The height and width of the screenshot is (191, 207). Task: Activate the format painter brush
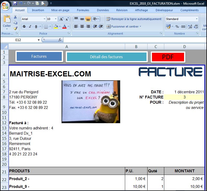(x=15, y=28)
